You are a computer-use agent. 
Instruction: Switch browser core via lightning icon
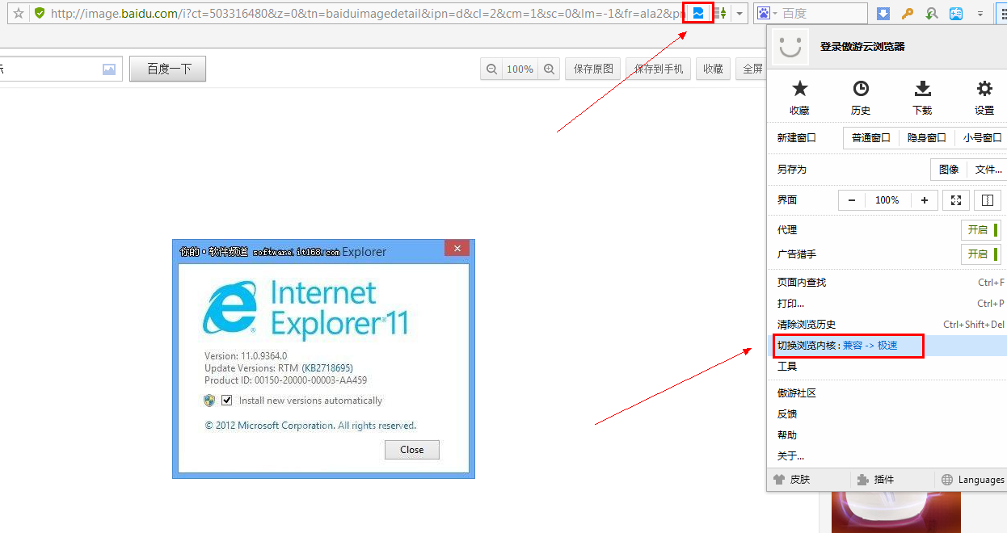click(x=699, y=14)
